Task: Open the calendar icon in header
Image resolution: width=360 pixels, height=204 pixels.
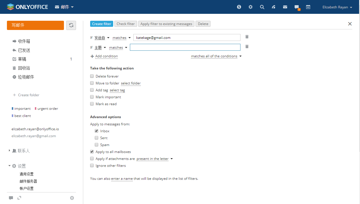Action: pyautogui.click(x=308, y=7)
